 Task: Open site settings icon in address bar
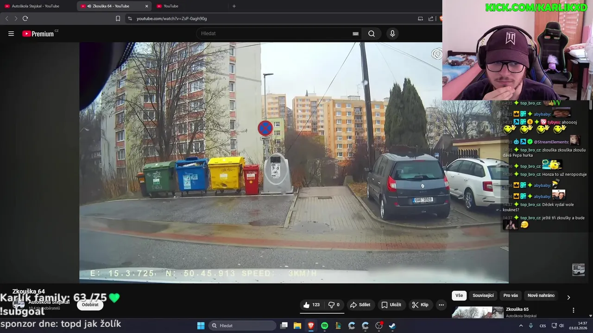click(130, 18)
